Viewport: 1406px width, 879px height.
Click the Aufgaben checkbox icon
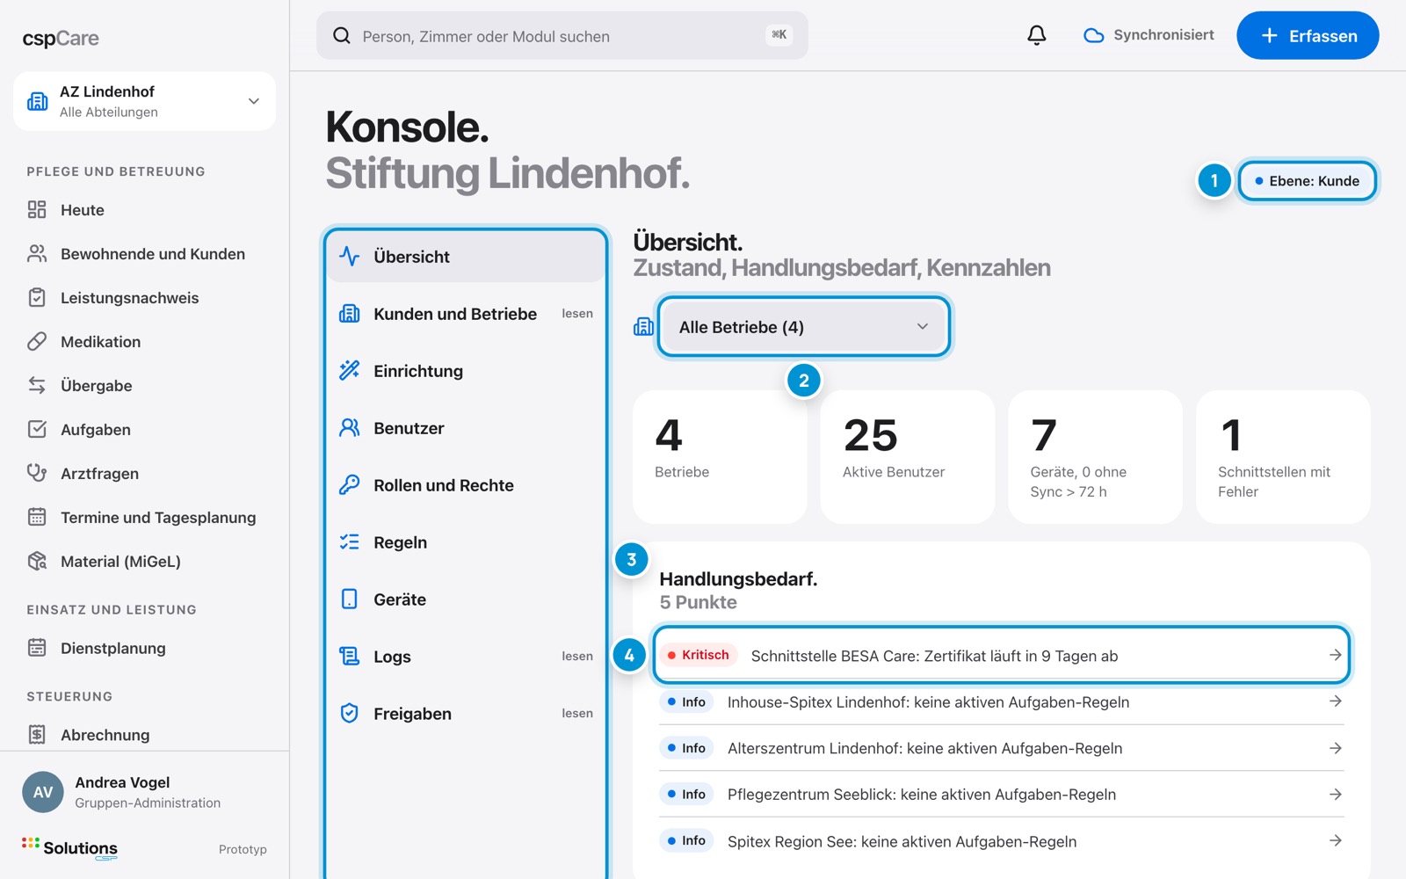click(x=37, y=429)
